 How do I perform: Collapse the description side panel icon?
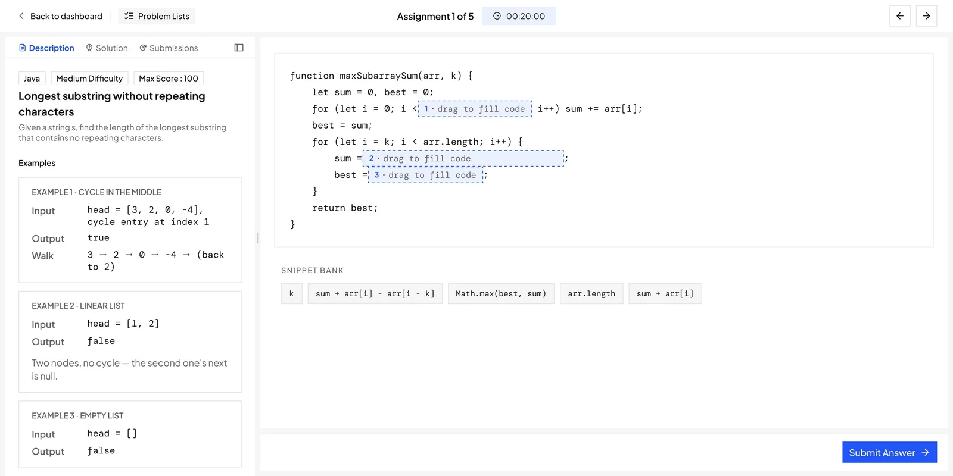(x=239, y=48)
